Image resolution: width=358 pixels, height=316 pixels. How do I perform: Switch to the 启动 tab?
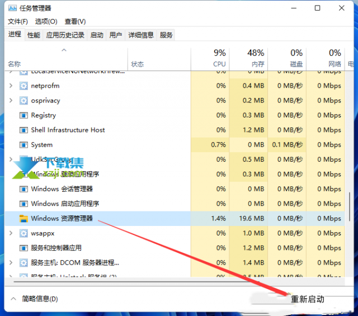click(97, 35)
